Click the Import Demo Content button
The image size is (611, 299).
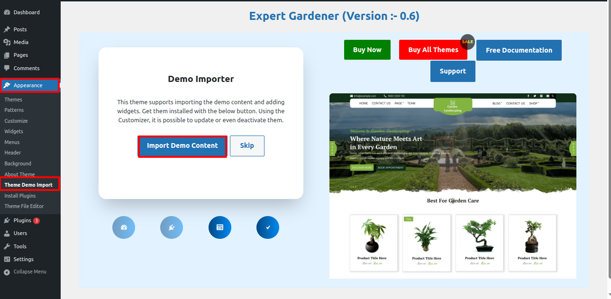182,146
